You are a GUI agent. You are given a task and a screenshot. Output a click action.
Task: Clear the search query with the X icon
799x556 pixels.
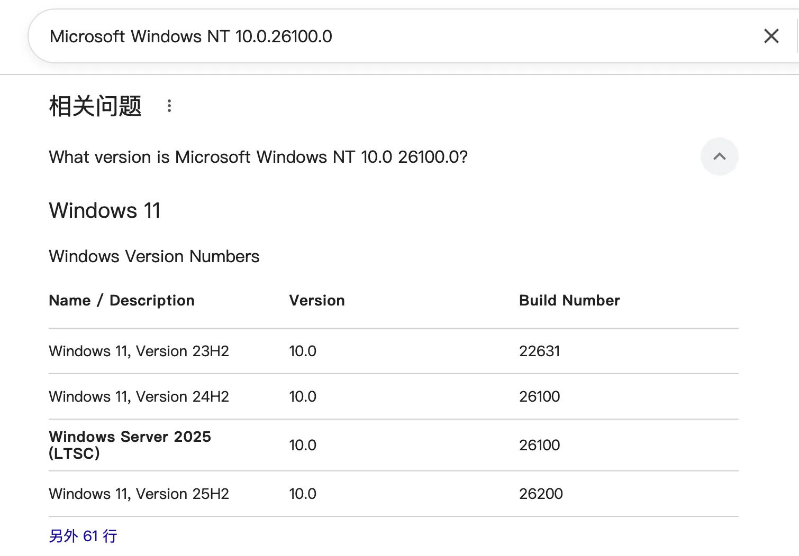click(771, 36)
